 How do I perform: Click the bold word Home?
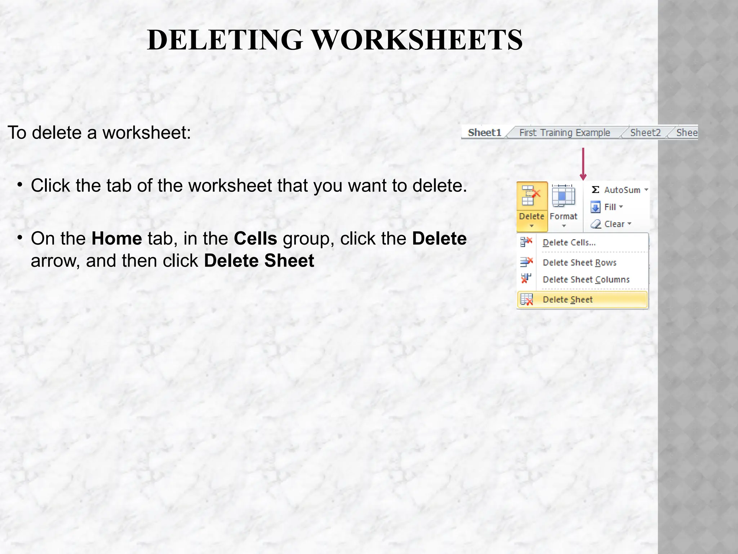[x=117, y=238]
